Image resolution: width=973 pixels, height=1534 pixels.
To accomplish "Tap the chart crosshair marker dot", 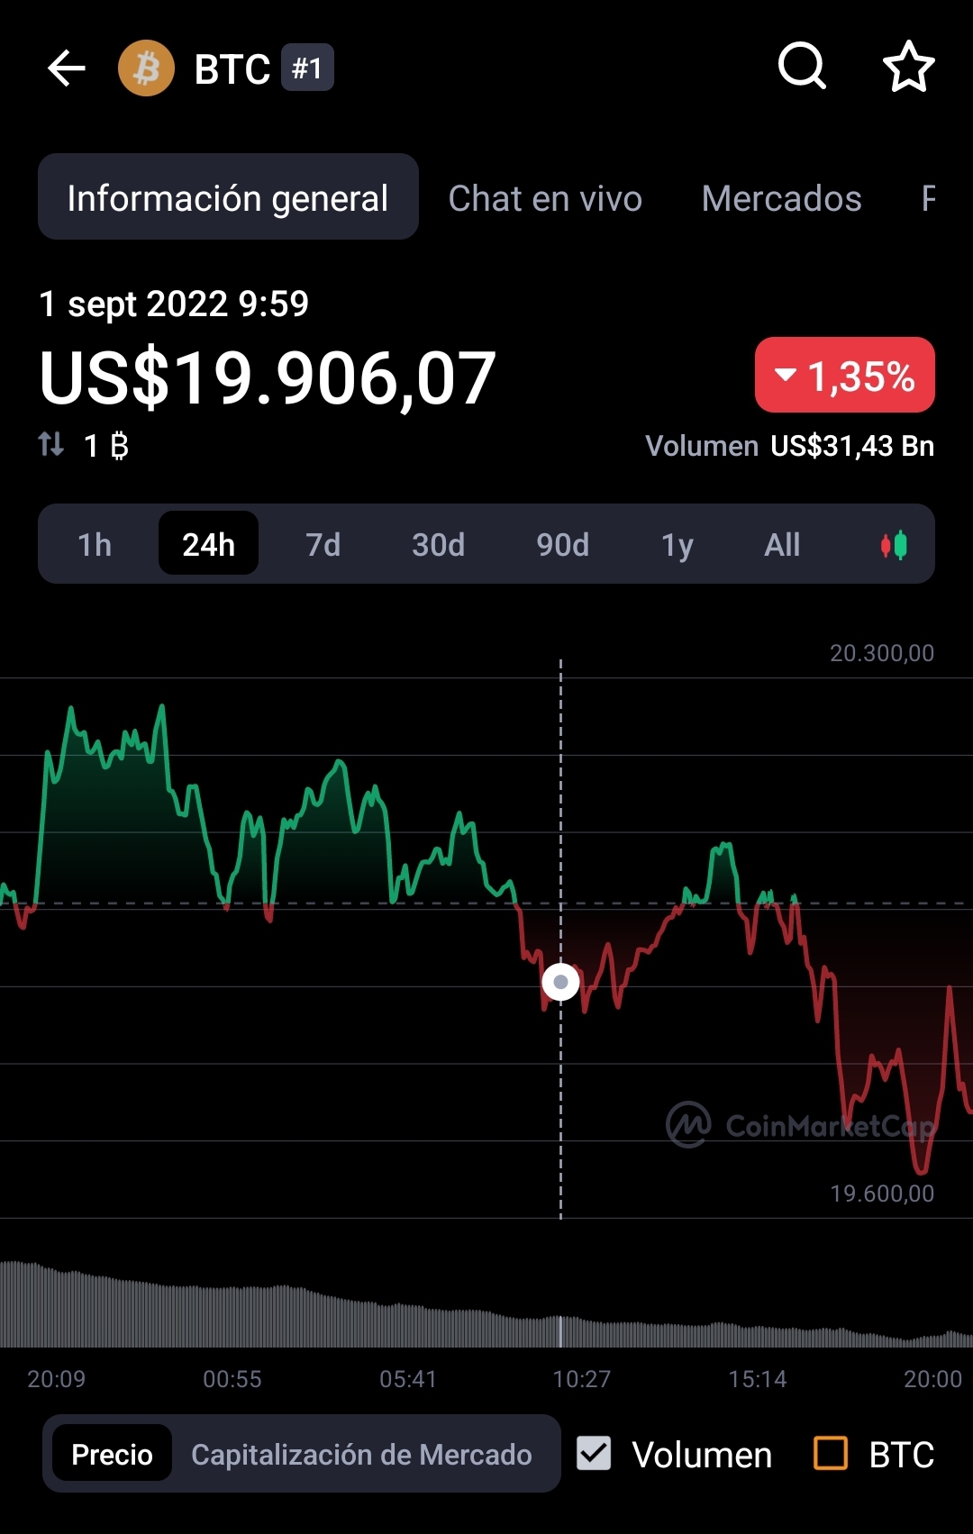I will tap(560, 982).
